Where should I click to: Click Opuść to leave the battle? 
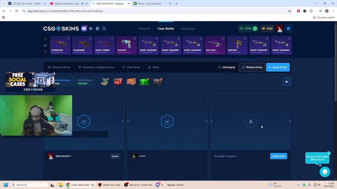pos(115,156)
